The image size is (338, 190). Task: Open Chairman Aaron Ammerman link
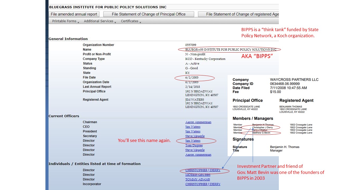[198, 122]
